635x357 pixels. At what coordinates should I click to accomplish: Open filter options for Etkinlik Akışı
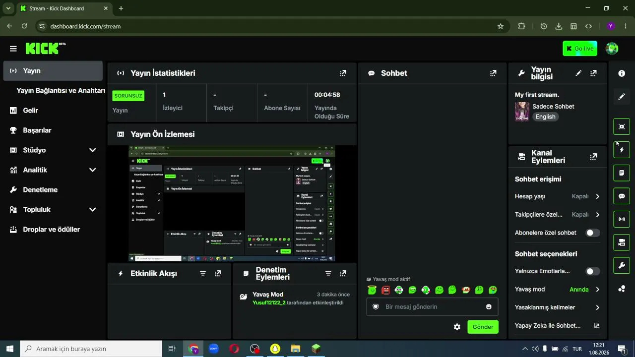pyautogui.click(x=203, y=273)
